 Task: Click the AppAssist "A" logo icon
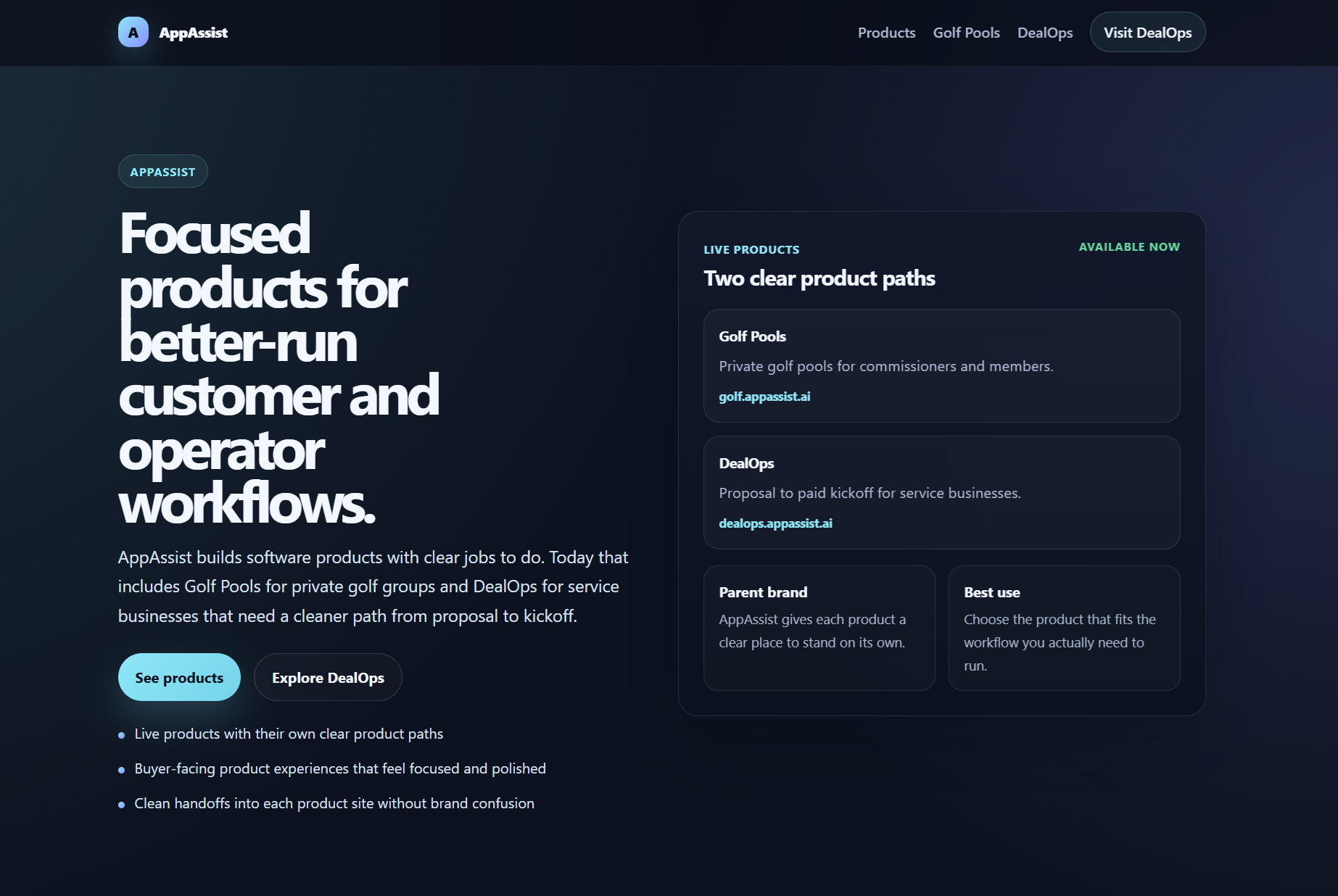pyautogui.click(x=132, y=32)
